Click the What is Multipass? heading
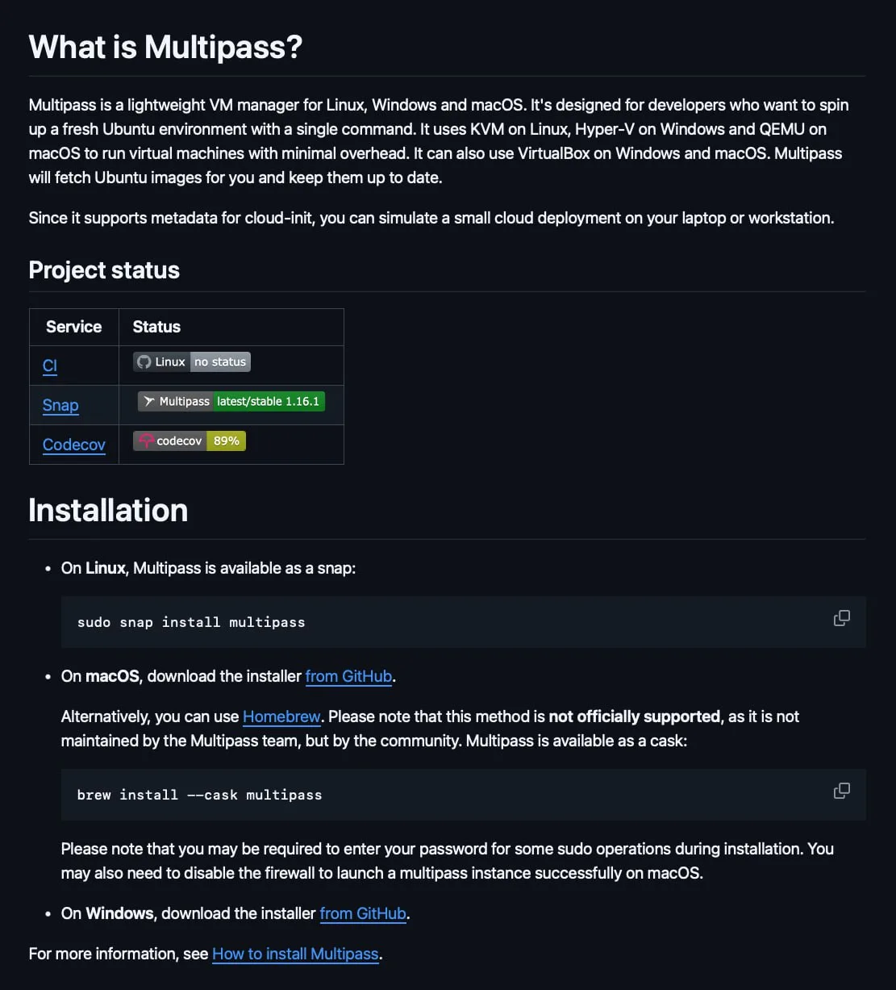The image size is (896, 990). [165, 47]
